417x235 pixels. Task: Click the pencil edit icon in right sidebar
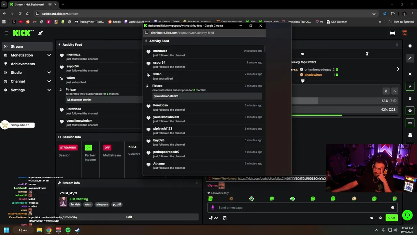pos(410,58)
